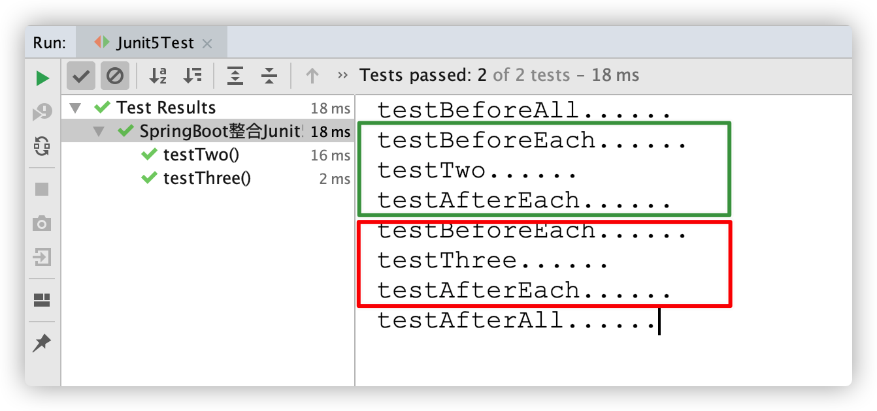Select the Junit5Test run tab

coord(155,43)
